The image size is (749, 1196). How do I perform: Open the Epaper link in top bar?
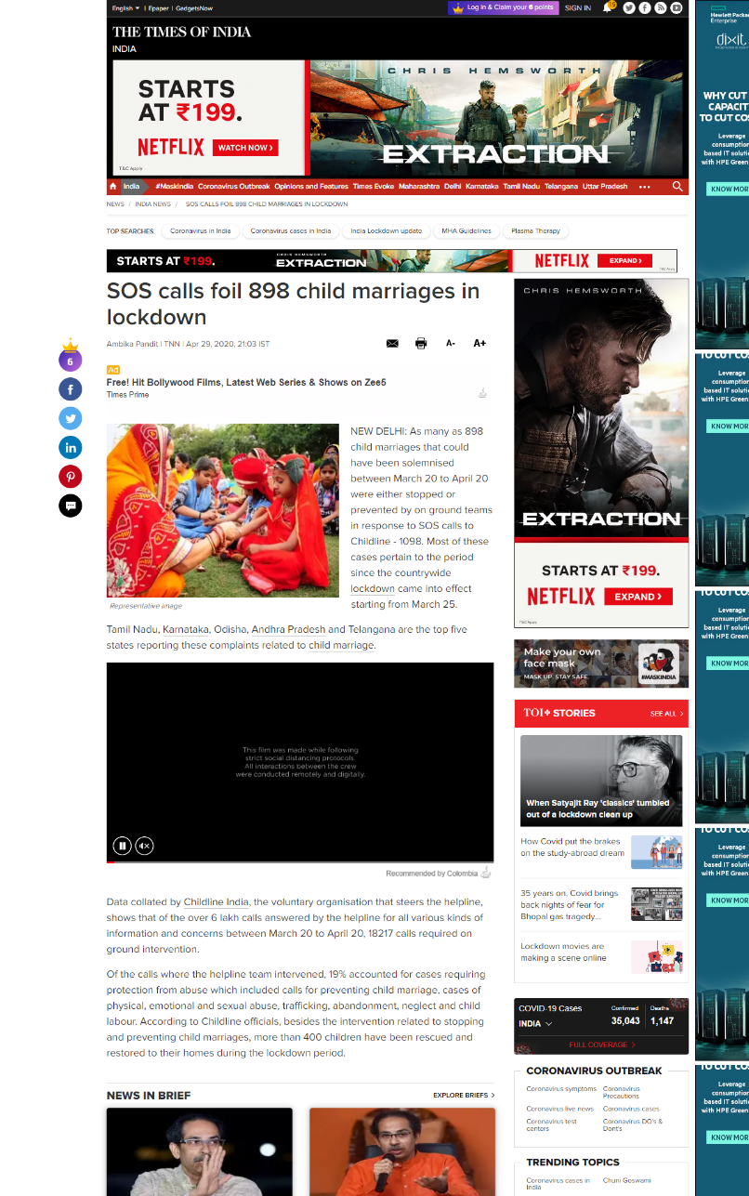click(157, 7)
